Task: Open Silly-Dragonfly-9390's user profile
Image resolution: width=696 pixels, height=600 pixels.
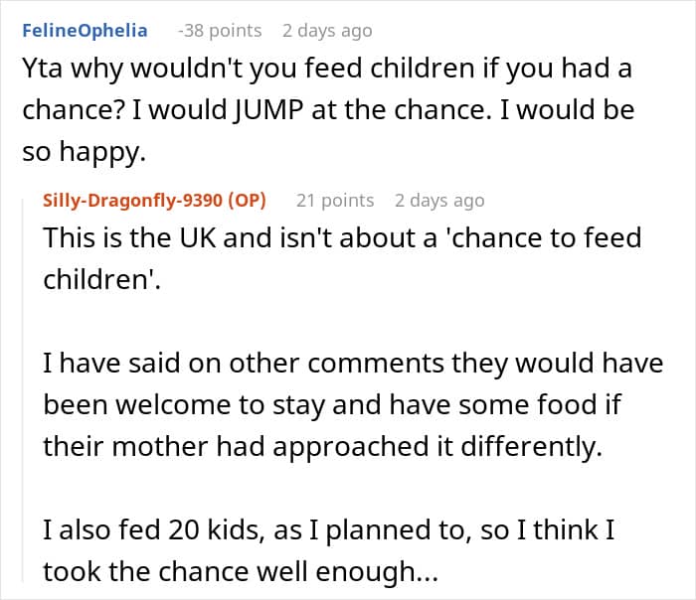Action: (x=133, y=200)
